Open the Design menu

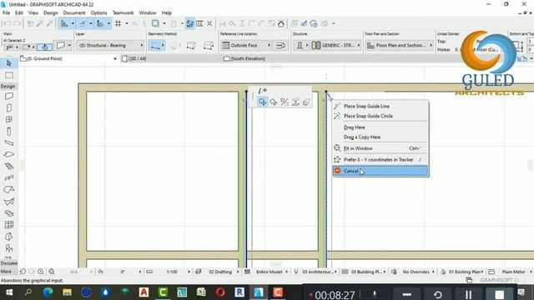tap(50, 12)
